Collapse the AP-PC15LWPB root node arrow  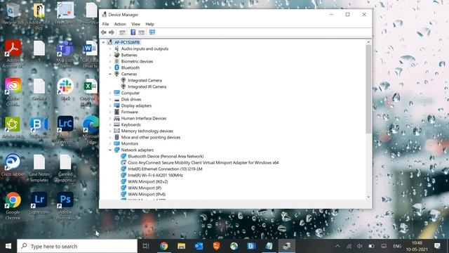coord(103,42)
